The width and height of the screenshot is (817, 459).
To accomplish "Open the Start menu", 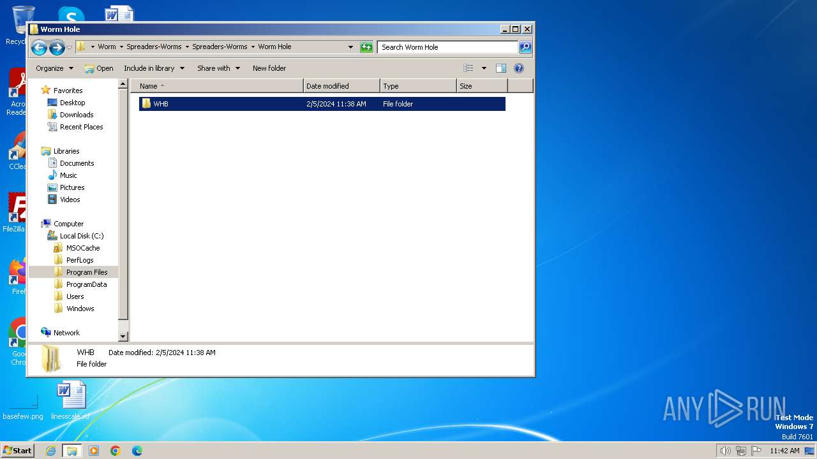I will pos(18,451).
